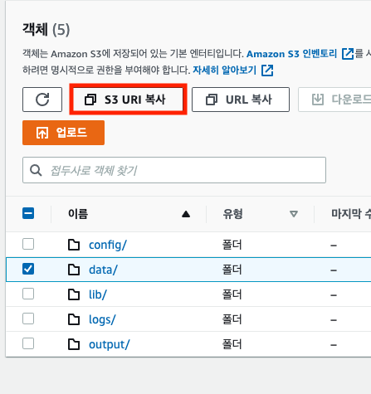This screenshot has height=394, width=371.
Task: Click the folder icon next to lib/
Action: pyautogui.click(x=74, y=294)
